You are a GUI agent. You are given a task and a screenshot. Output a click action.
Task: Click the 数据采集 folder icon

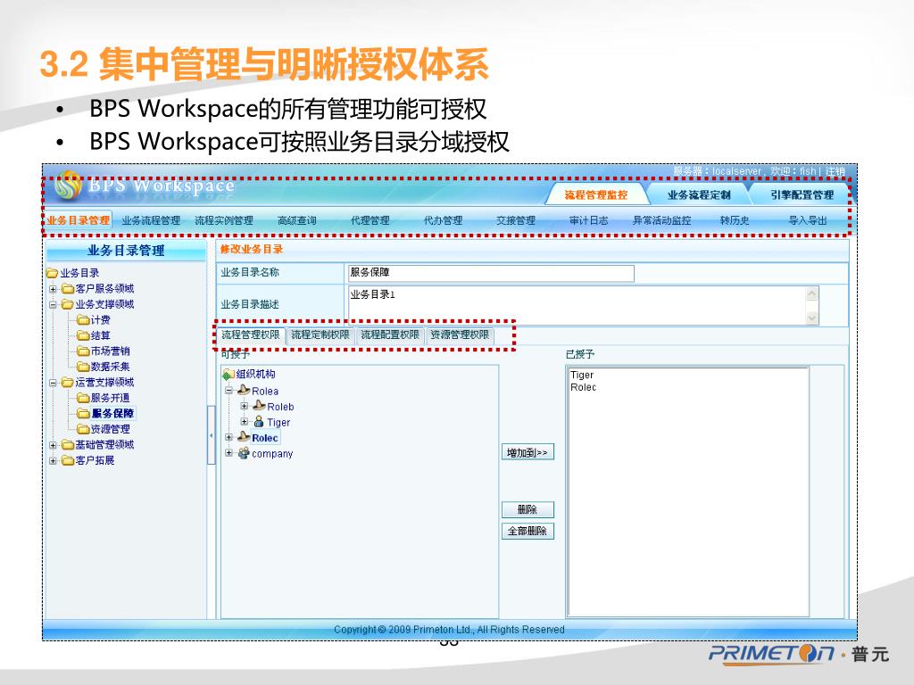pyautogui.click(x=83, y=367)
